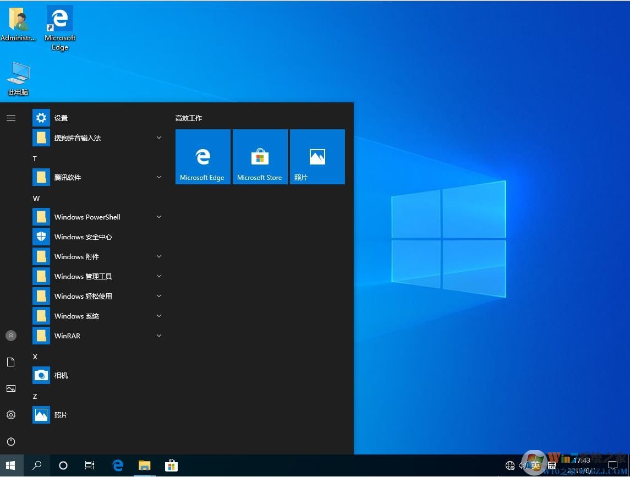
Task: Select the 此电脑 icon on the desktop
Action: click(x=18, y=77)
